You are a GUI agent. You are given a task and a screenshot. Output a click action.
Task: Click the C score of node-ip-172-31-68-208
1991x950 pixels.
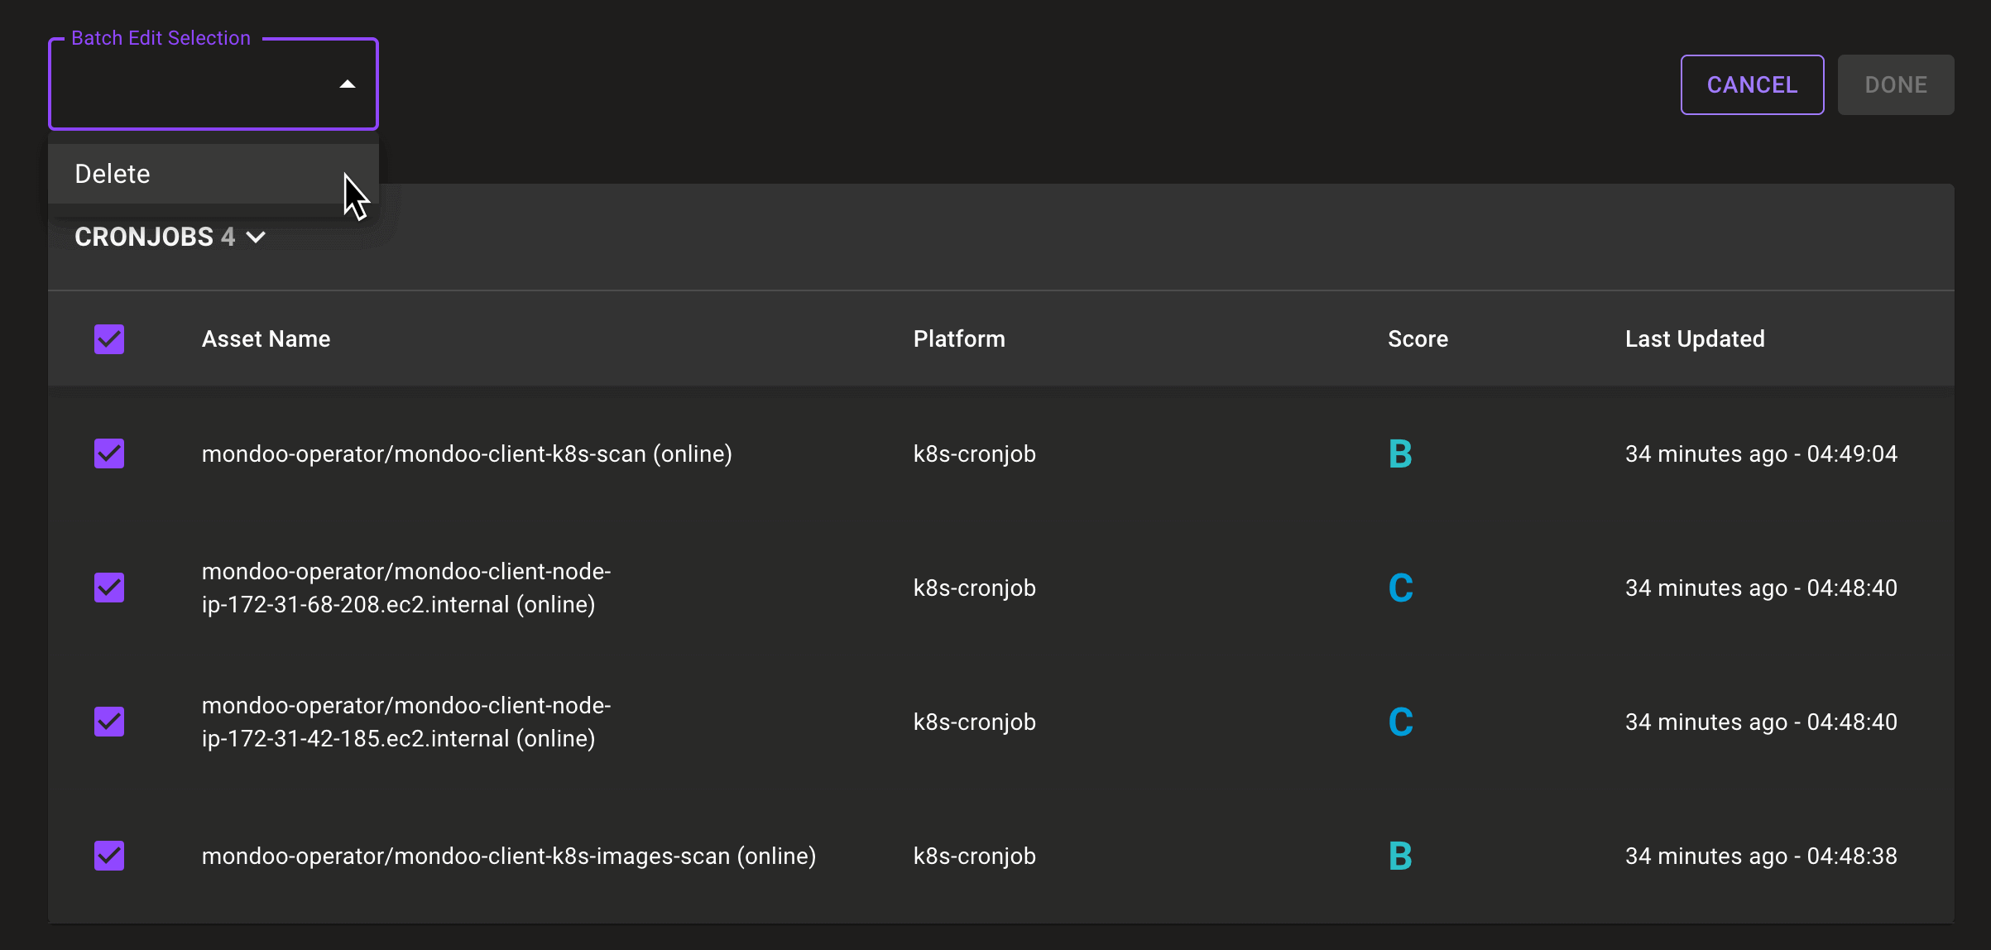coord(1400,588)
